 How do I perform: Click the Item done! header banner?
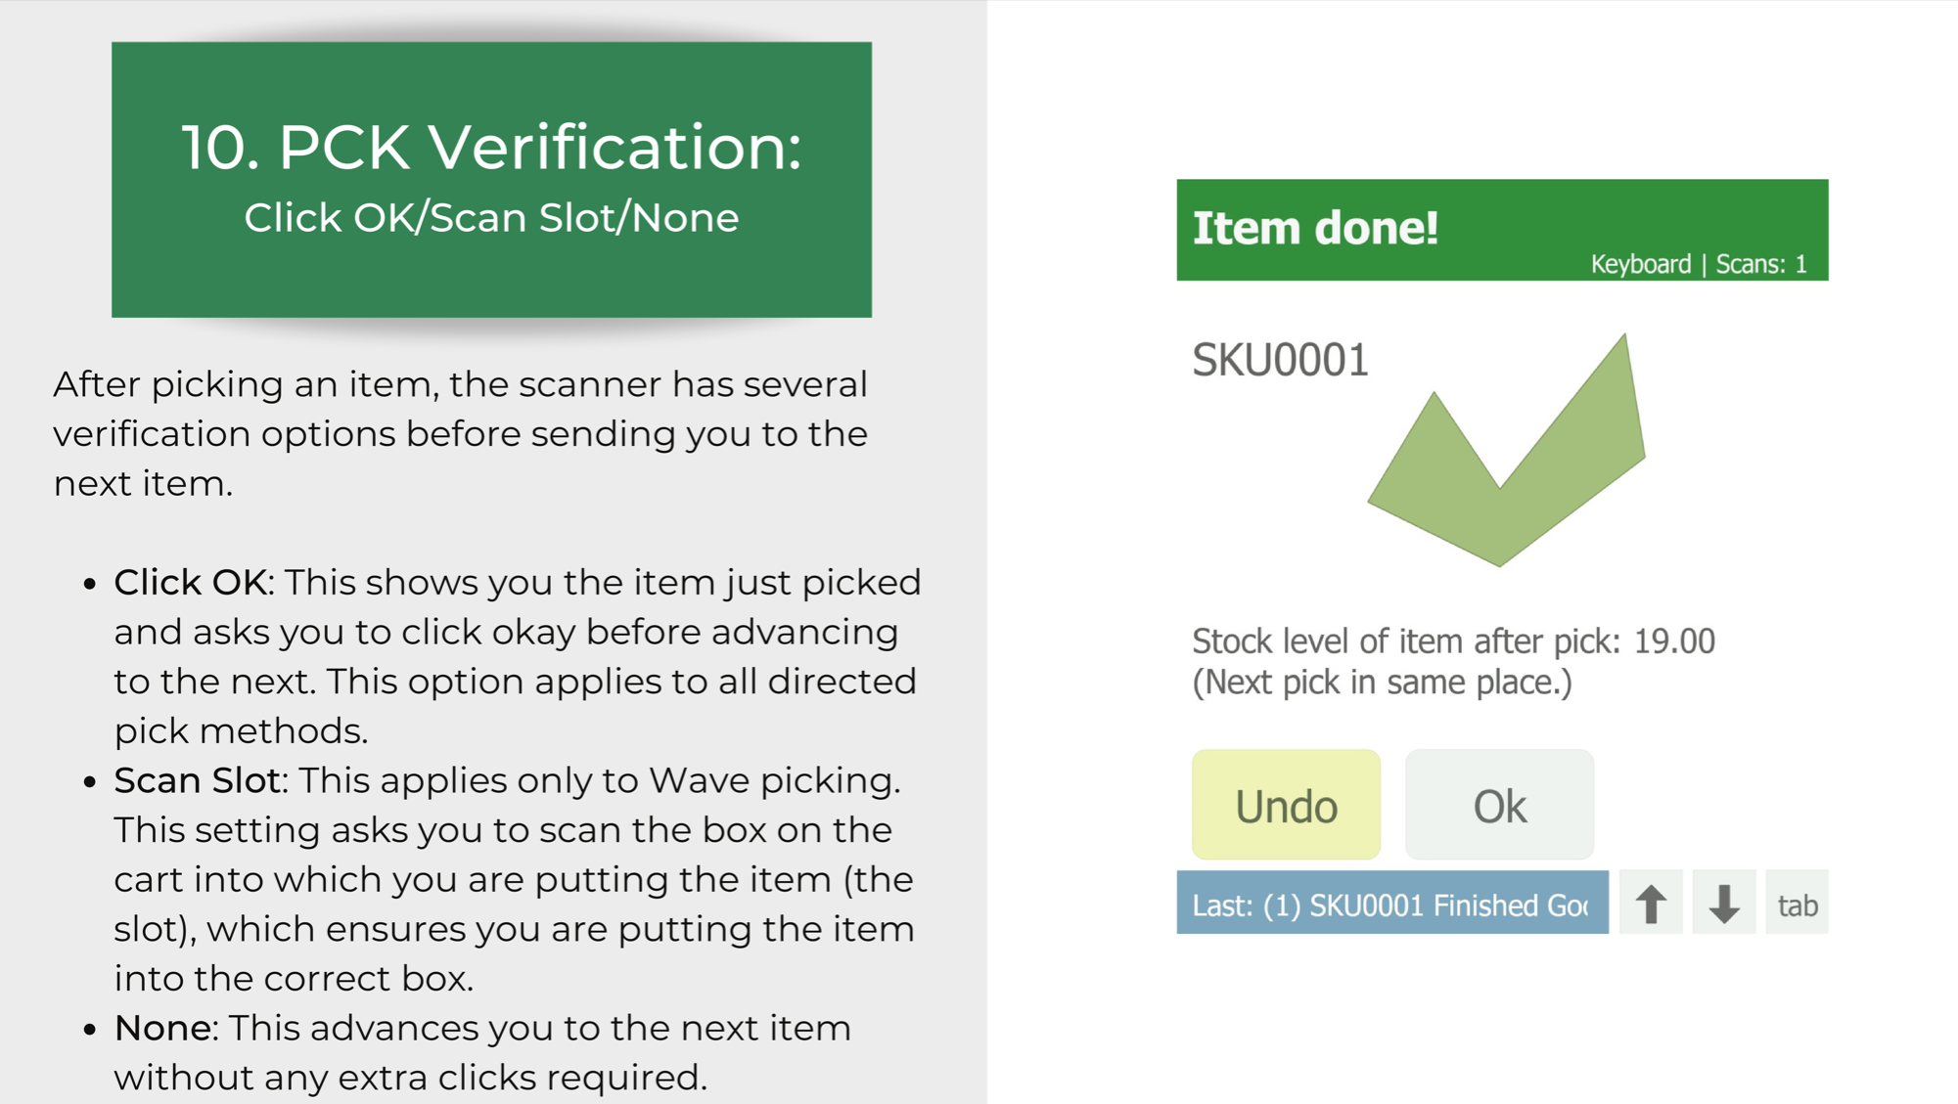pyautogui.click(x=1502, y=230)
